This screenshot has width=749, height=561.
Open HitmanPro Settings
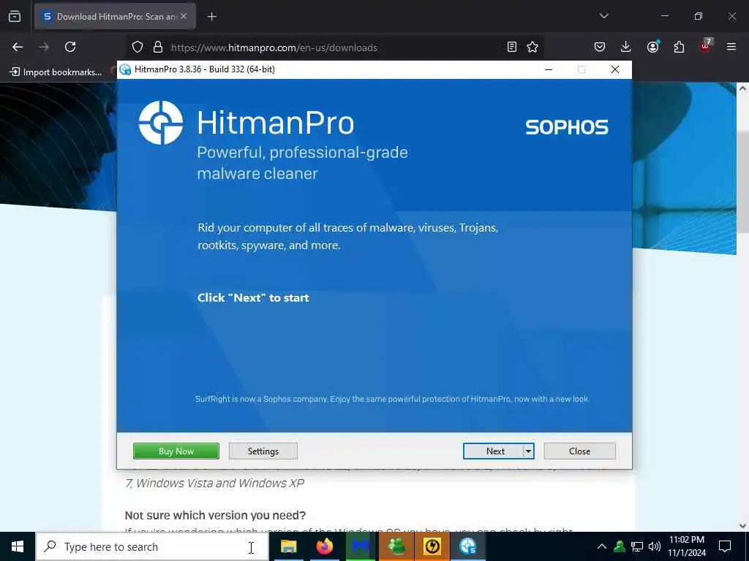[x=263, y=451]
